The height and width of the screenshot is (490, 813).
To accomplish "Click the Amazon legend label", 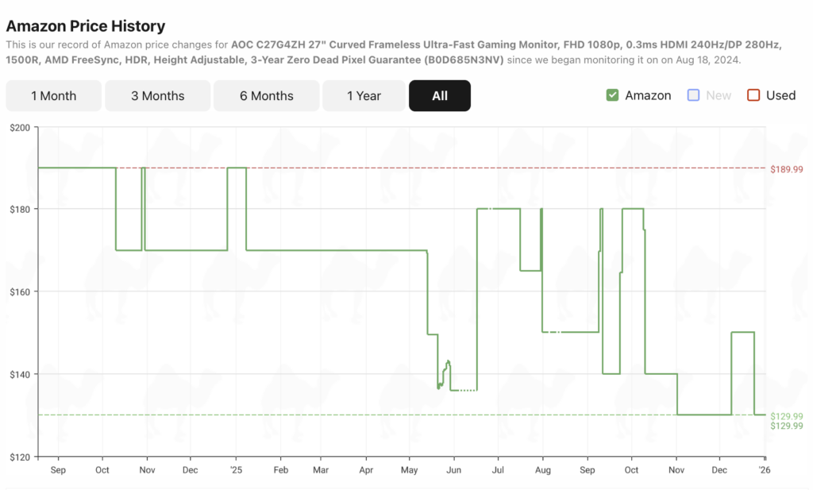I will 648,95.
